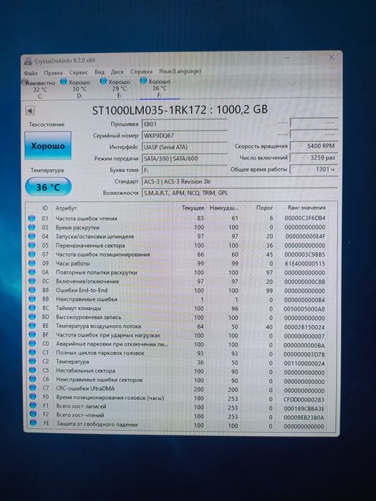Click status icon for attribute 01 Частота ошибок чтения
Image resolution: width=376 pixels, height=501 pixels.
(32, 218)
